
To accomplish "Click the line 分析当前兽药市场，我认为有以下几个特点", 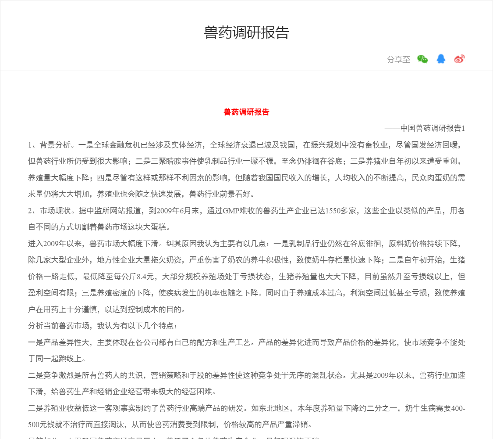I will click(103, 326).
